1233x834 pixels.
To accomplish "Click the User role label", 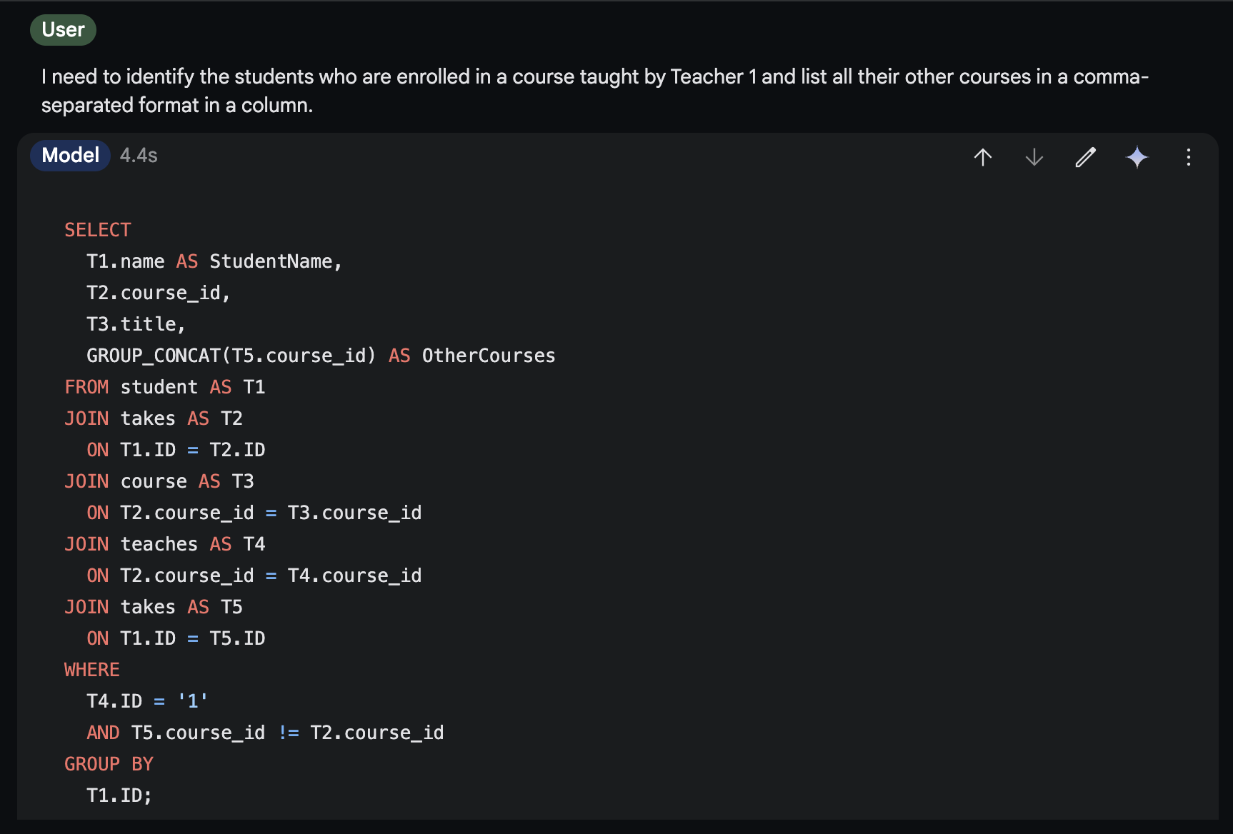I will [x=63, y=30].
